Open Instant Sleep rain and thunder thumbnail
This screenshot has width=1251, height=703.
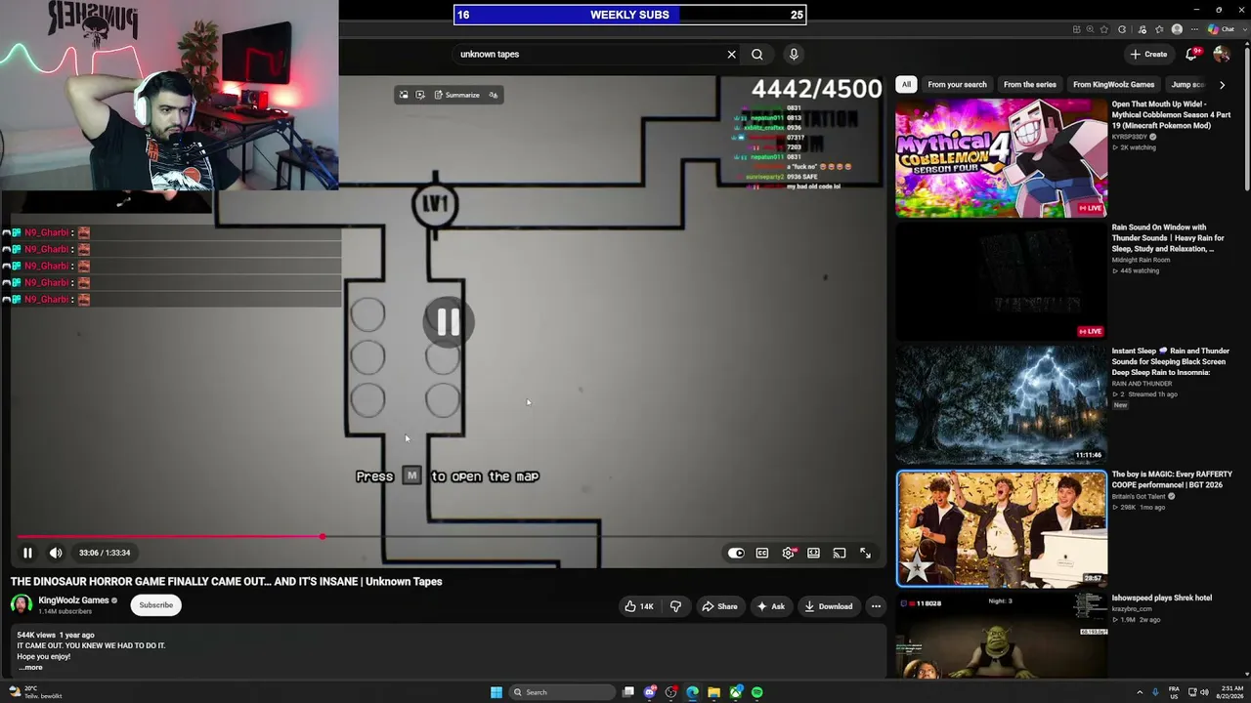coord(1002,405)
